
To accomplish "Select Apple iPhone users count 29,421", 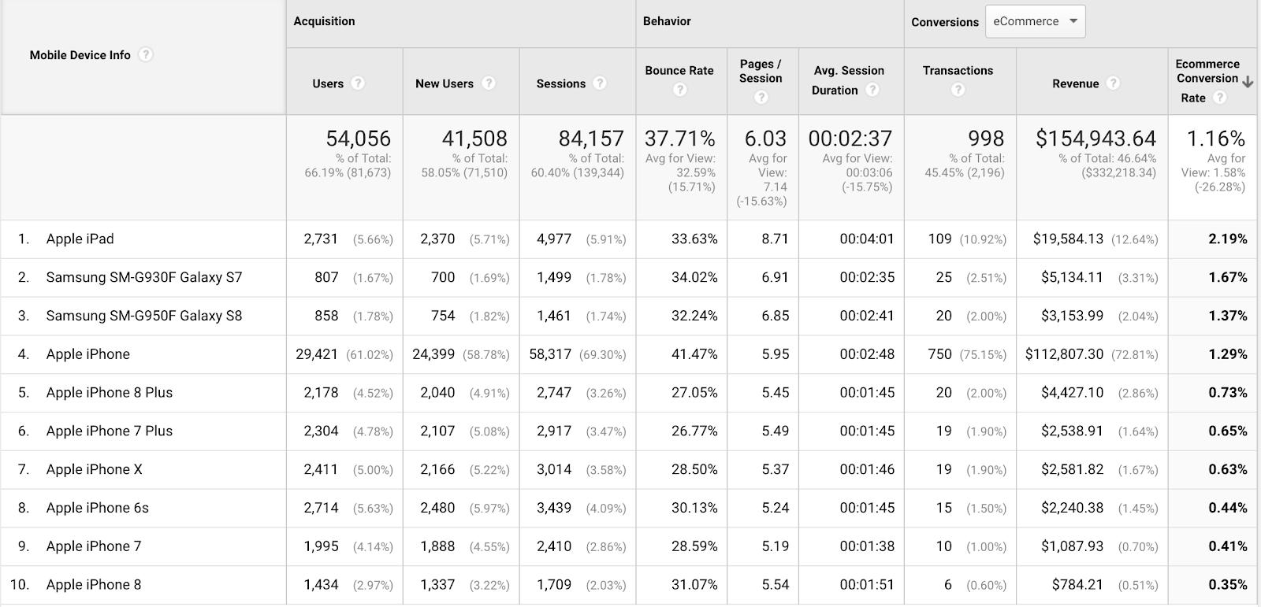I will point(317,354).
